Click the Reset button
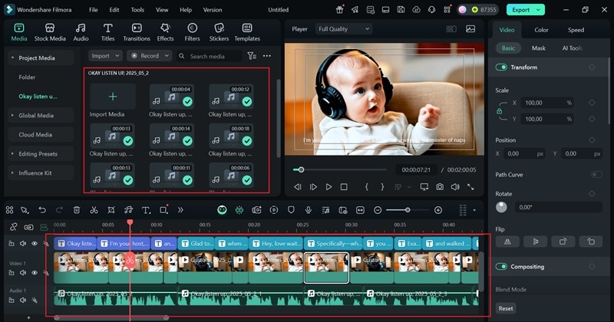Image resolution: width=614 pixels, height=322 pixels. point(506,308)
